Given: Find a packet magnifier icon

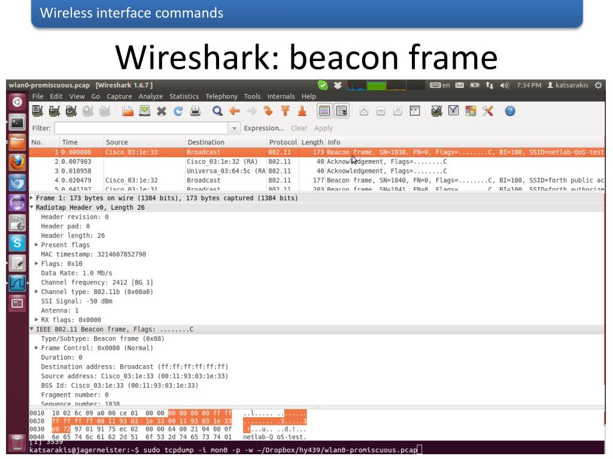Looking at the screenshot, I should tap(218, 111).
